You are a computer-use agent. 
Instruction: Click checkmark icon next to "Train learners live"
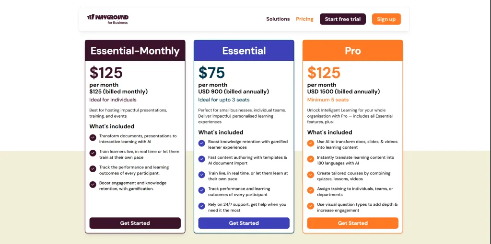click(x=93, y=153)
